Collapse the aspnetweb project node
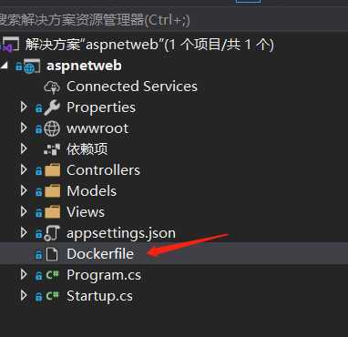 tap(5, 66)
